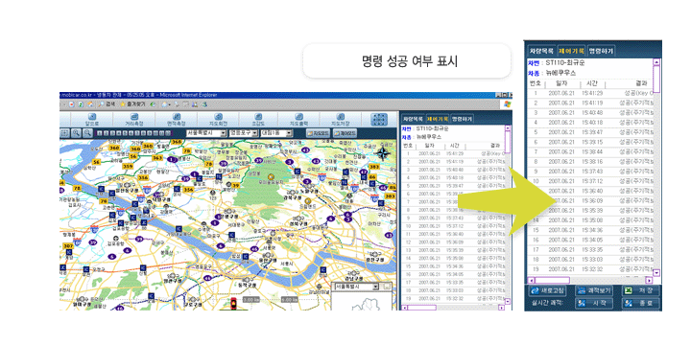Viewport: 691px width, 345px height.
Task: Click the 저장 save button with Excel icon
Action: pos(640,290)
